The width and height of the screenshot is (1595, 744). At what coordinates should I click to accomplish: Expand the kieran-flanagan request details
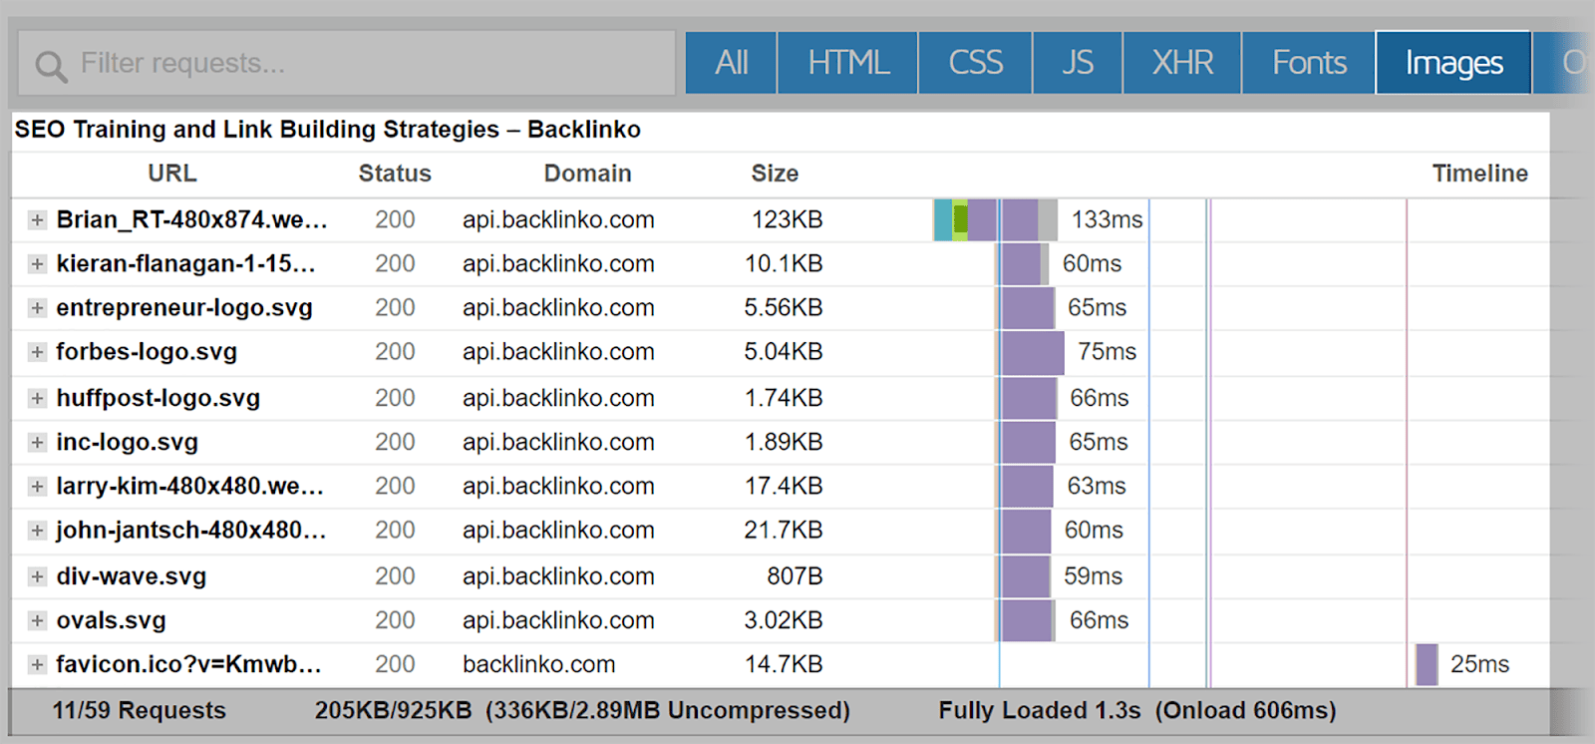(x=37, y=264)
